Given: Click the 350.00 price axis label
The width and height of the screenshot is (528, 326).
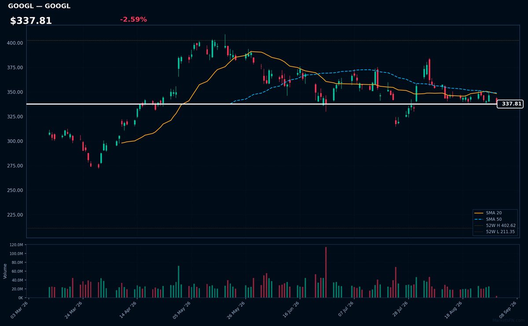Looking at the screenshot, I should (15, 92).
